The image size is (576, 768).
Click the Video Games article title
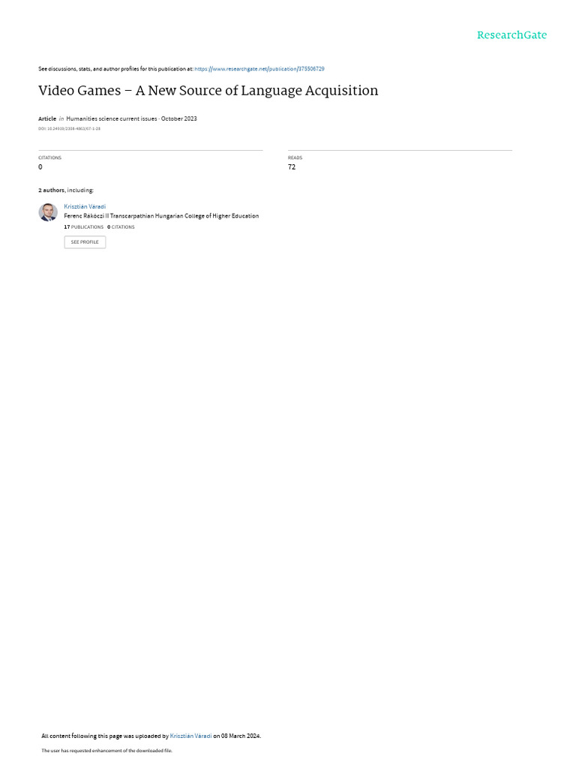(x=208, y=91)
